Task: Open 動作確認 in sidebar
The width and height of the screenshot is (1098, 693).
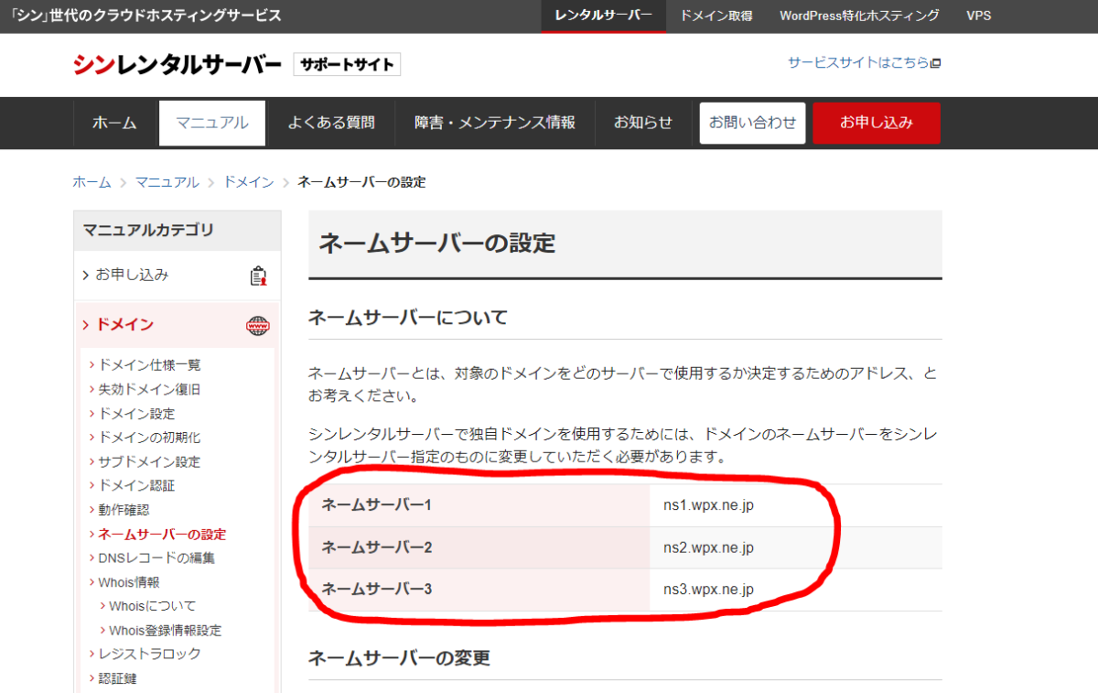Action: pos(124,510)
